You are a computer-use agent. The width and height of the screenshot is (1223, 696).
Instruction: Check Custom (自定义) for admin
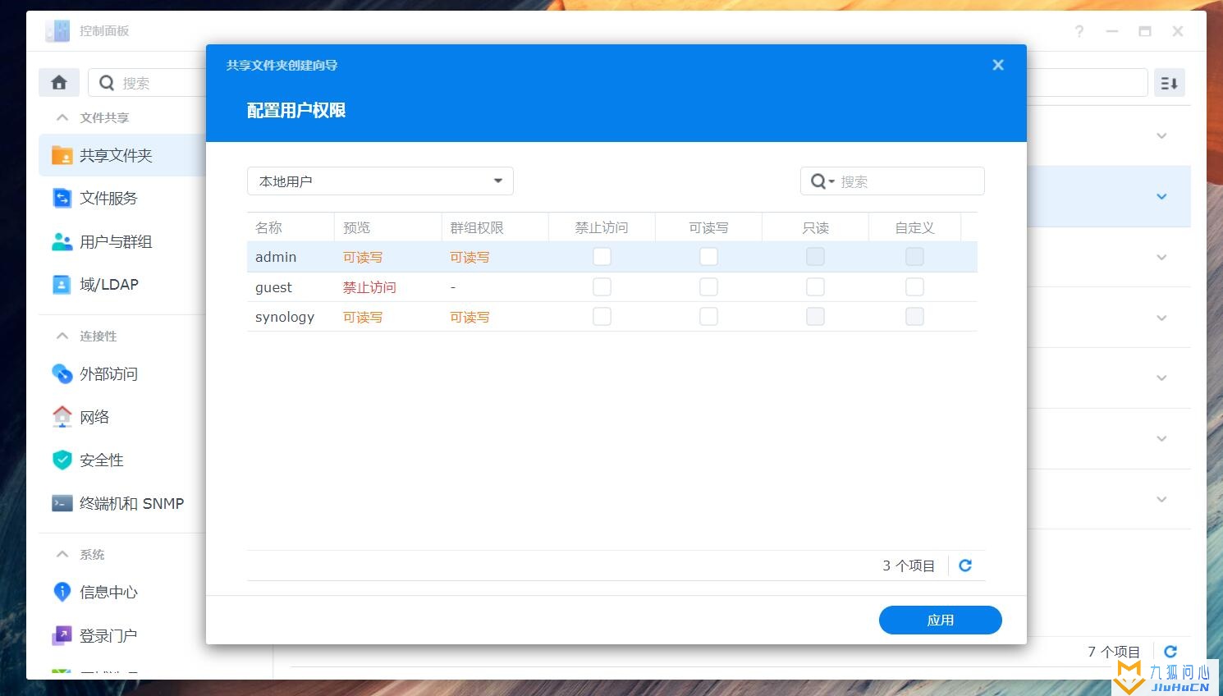(914, 257)
